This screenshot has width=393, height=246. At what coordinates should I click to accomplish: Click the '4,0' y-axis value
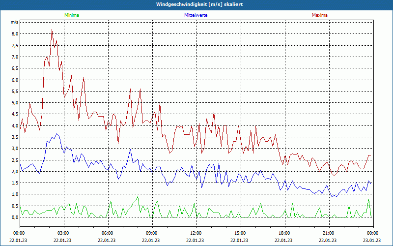[x=15, y=126]
